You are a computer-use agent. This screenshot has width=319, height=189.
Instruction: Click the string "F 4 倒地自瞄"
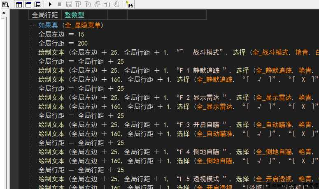pyautogui.click(x=202, y=152)
